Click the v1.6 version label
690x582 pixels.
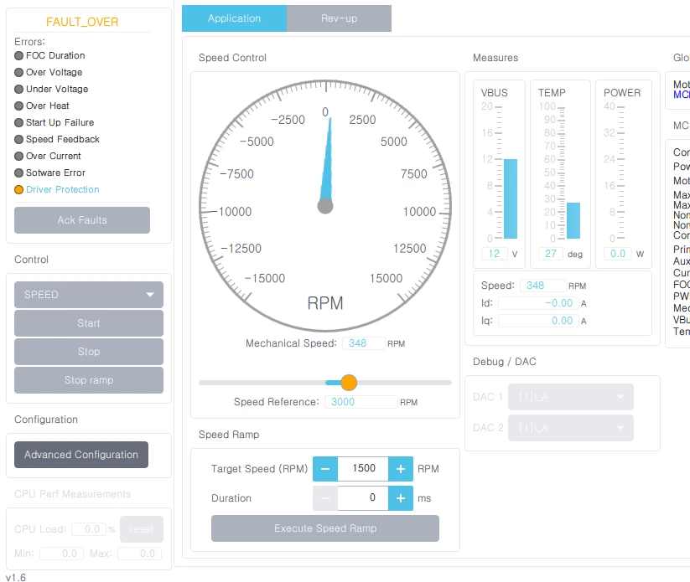pyautogui.click(x=16, y=577)
